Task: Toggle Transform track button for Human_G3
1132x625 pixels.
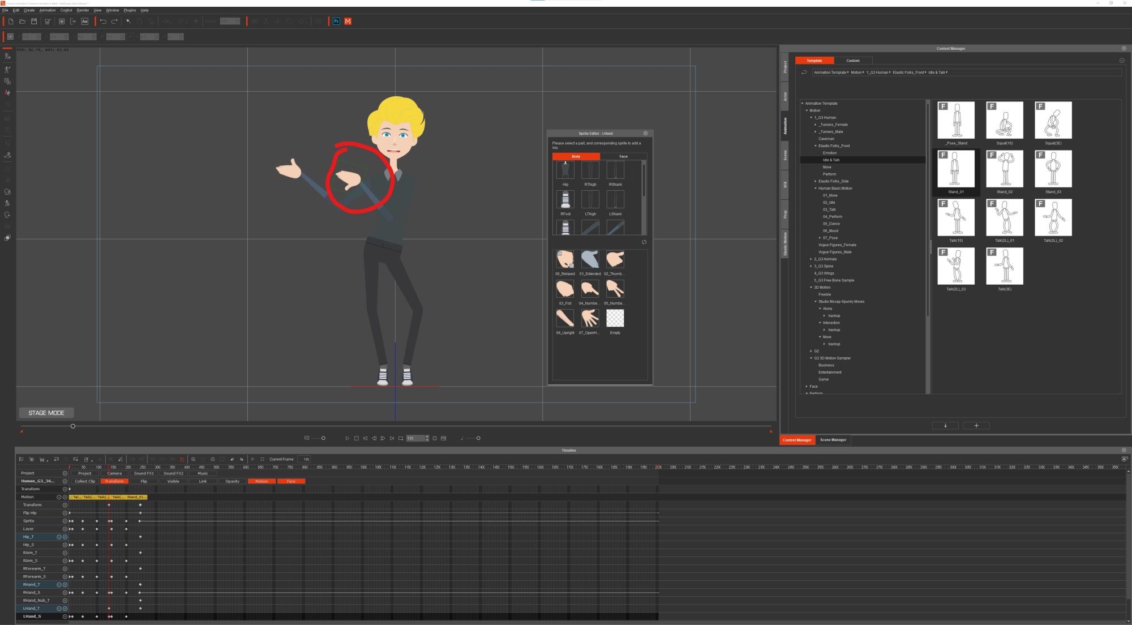Action: click(114, 481)
